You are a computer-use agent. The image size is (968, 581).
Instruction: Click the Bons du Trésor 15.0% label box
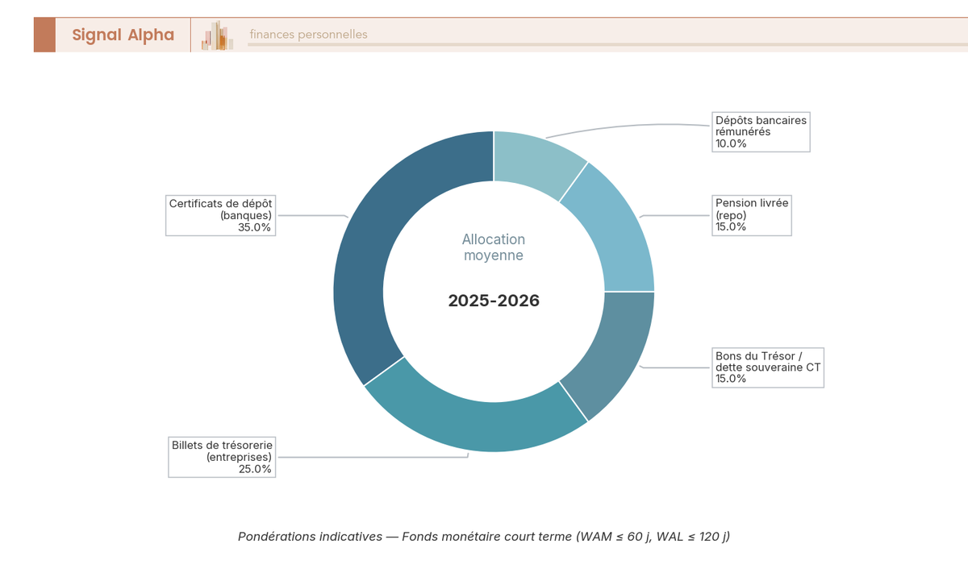[x=768, y=367]
